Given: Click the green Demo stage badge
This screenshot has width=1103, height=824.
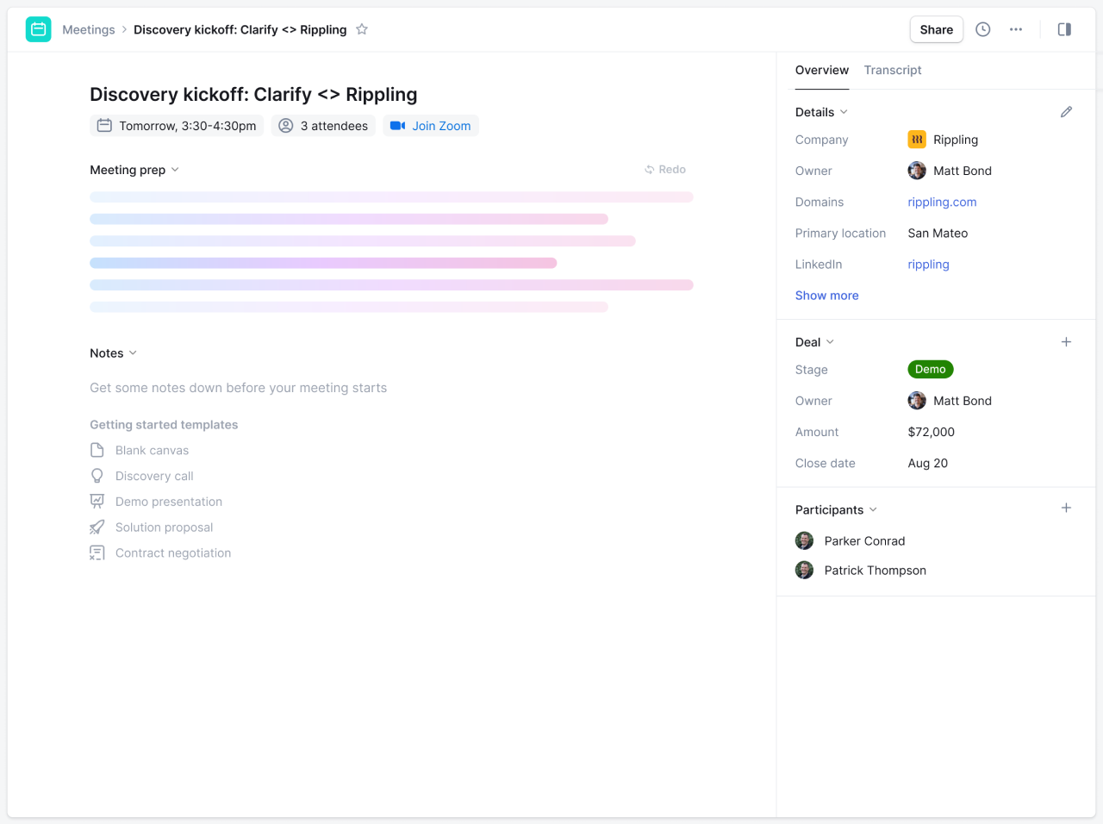Looking at the screenshot, I should pyautogui.click(x=931, y=369).
